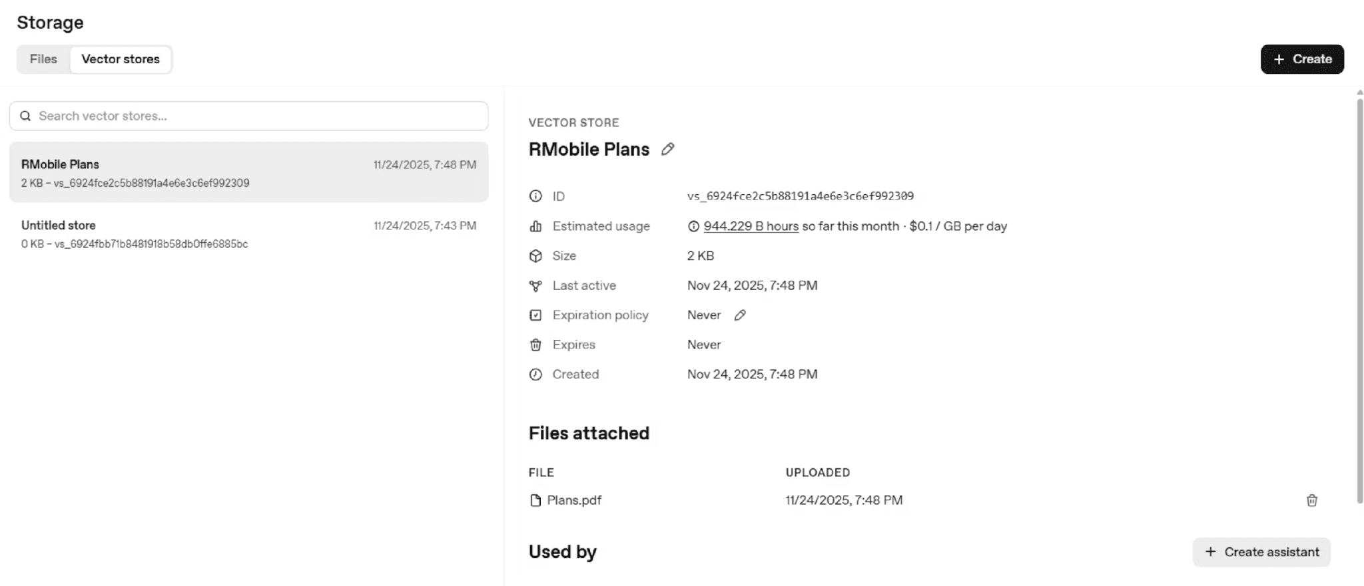Select the Vector stores tab
Image resolution: width=1364 pixels, height=586 pixels.
tap(121, 59)
